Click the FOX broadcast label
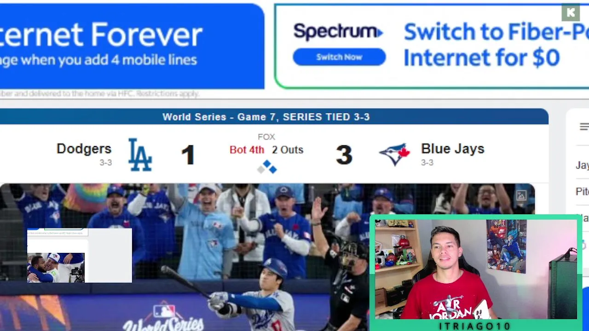Image resolution: width=589 pixels, height=331 pixels. 266,137
